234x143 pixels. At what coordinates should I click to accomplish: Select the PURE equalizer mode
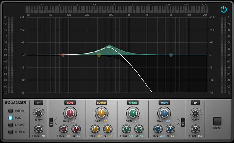(x=11, y=118)
